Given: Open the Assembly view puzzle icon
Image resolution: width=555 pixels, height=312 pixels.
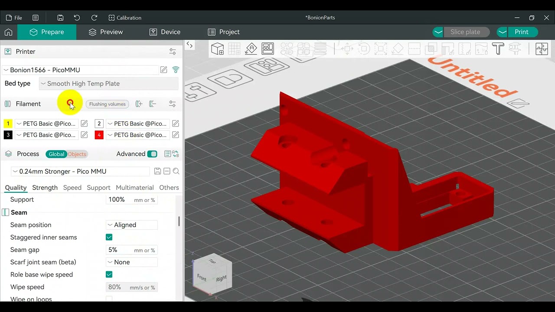Looking at the screenshot, I should tap(542, 49).
